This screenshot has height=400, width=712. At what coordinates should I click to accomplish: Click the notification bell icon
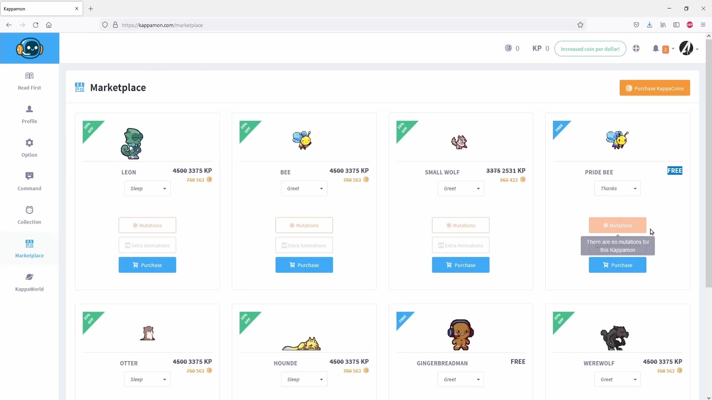(656, 49)
